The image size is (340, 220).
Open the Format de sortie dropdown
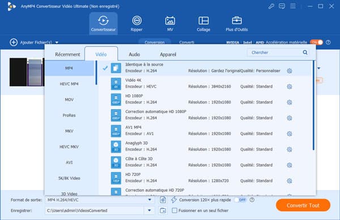[x=100, y=200]
